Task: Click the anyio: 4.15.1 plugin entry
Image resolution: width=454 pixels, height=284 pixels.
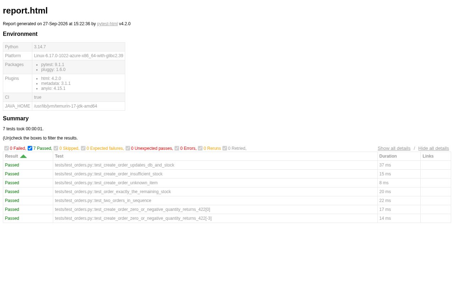Action: click(53, 88)
